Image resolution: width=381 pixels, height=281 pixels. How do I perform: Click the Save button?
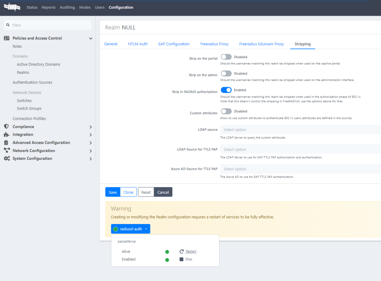click(x=113, y=192)
